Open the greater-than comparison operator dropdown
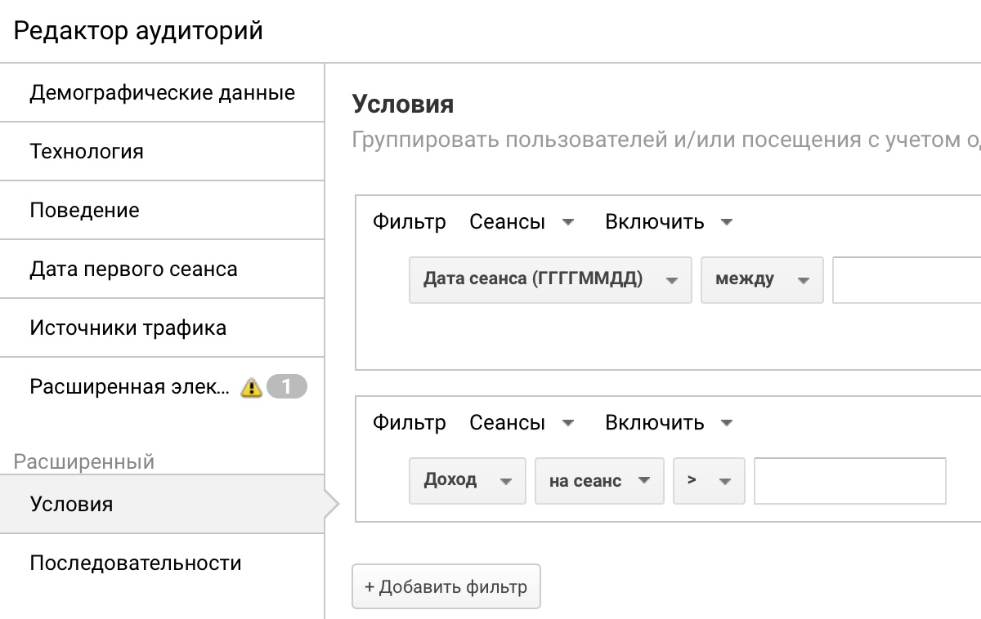The image size is (981, 619). click(x=708, y=480)
